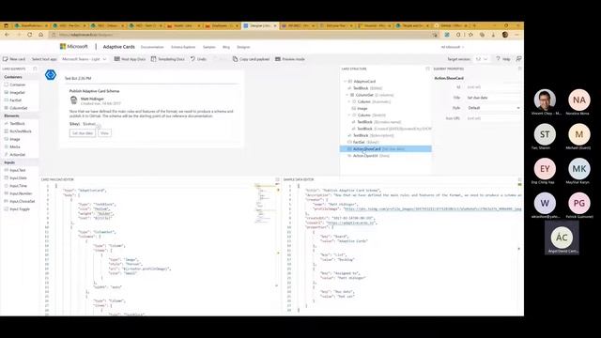This screenshot has width=601, height=338.
Task: Click the Icon URL input field
Action: point(493,118)
